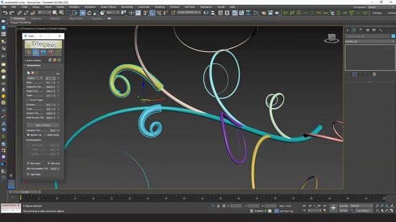Click the Redo arrow in the main toolbar

point(12,13)
